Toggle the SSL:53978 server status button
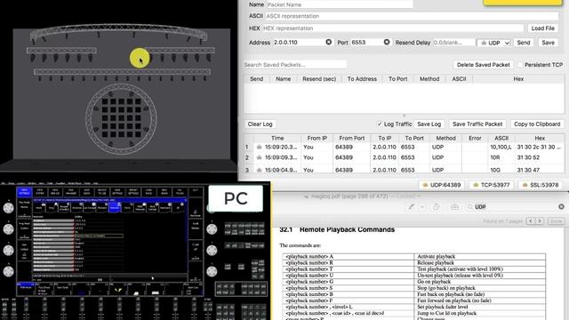 click(x=541, y=185)
